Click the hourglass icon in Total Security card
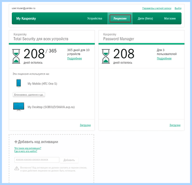 coord(16,56)
